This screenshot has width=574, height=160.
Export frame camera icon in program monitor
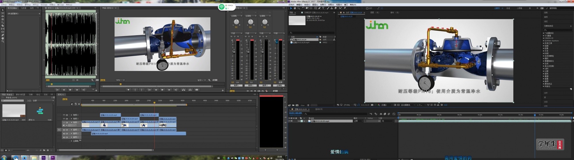pyautogui.click(x=197, y=90)
